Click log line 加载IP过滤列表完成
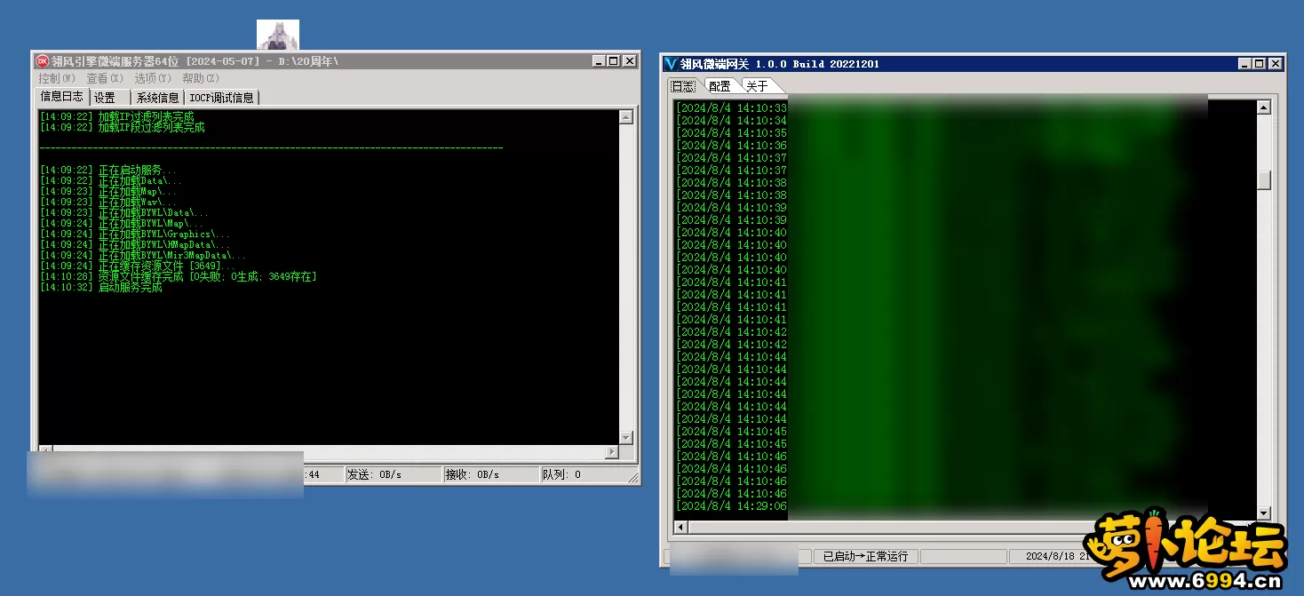1304x596 pixels. pyautogui.click(x=117, y=116)
